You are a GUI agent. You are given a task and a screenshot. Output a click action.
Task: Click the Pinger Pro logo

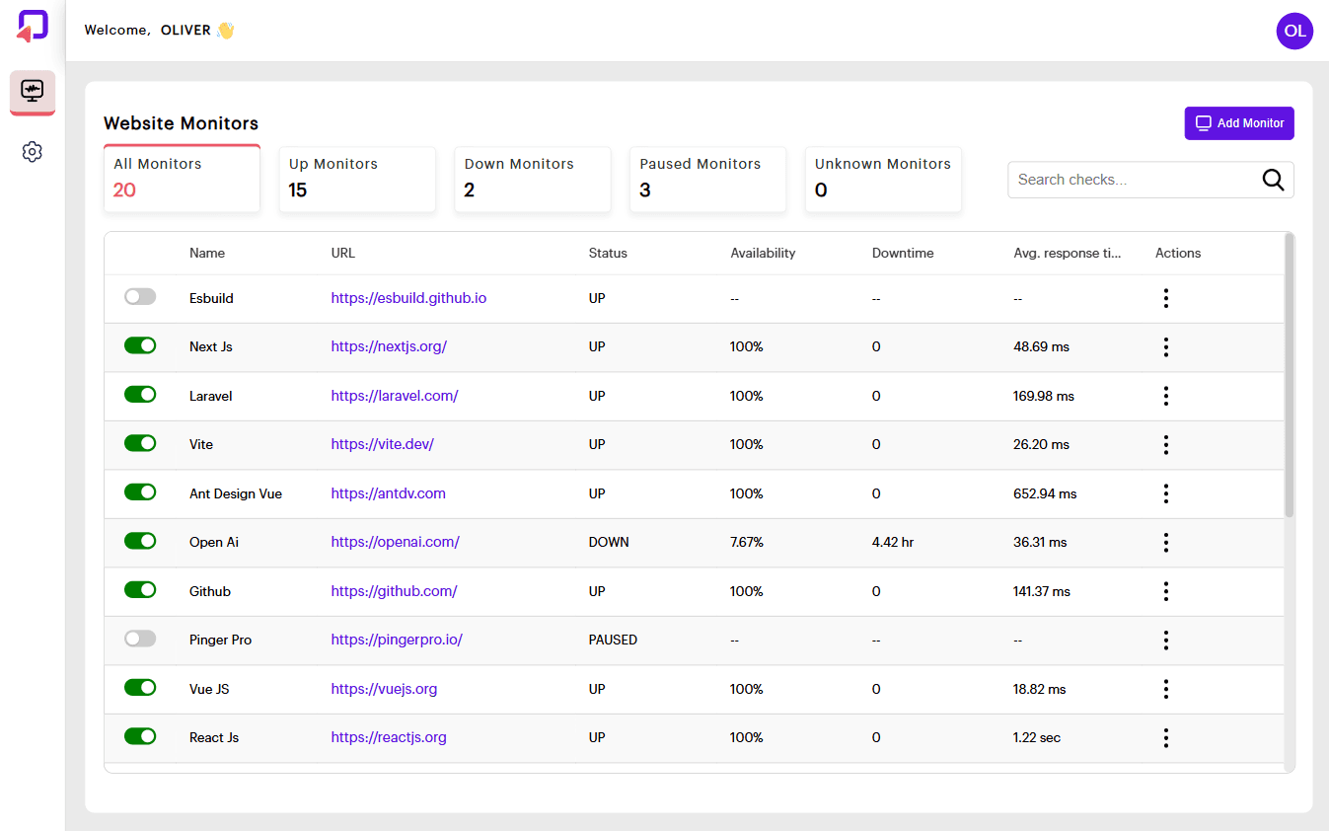click(31, 27)
